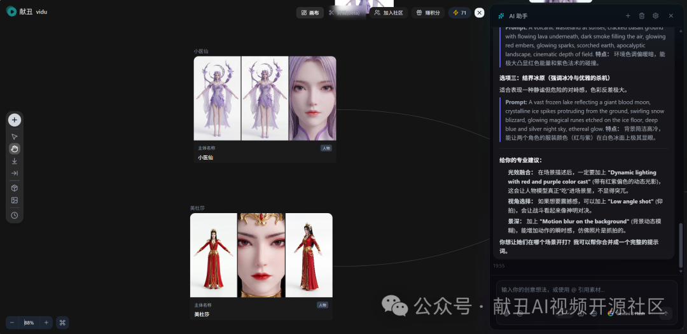Select 美杜莎 face close-up thumbnail
The image size is (687, 334).
[261, 255]
